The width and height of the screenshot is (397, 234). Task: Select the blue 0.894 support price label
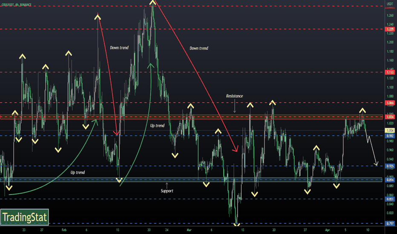[x=390, y=180]
